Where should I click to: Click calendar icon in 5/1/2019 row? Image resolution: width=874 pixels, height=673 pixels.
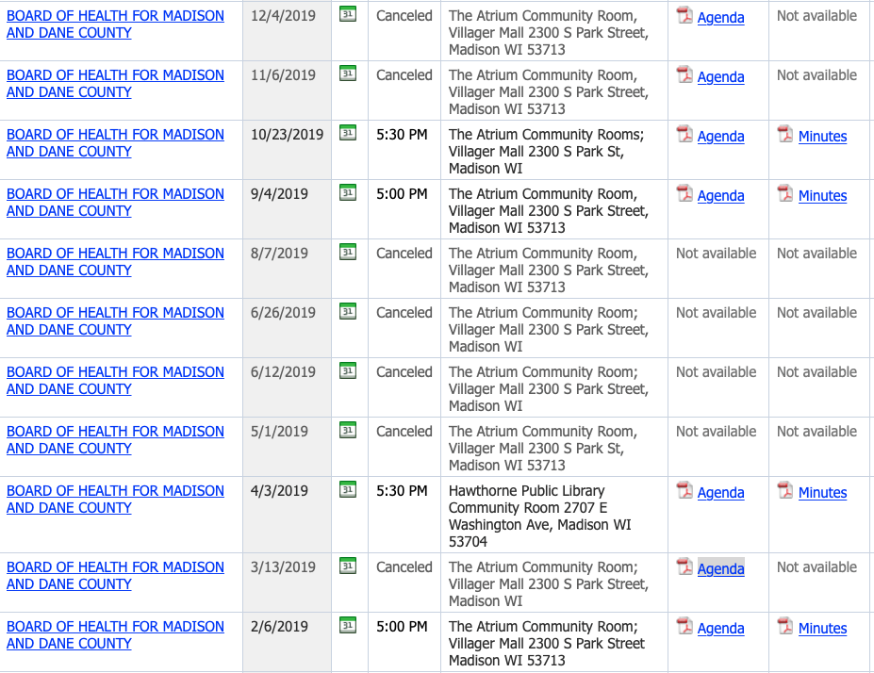click(x=348, y=430)
